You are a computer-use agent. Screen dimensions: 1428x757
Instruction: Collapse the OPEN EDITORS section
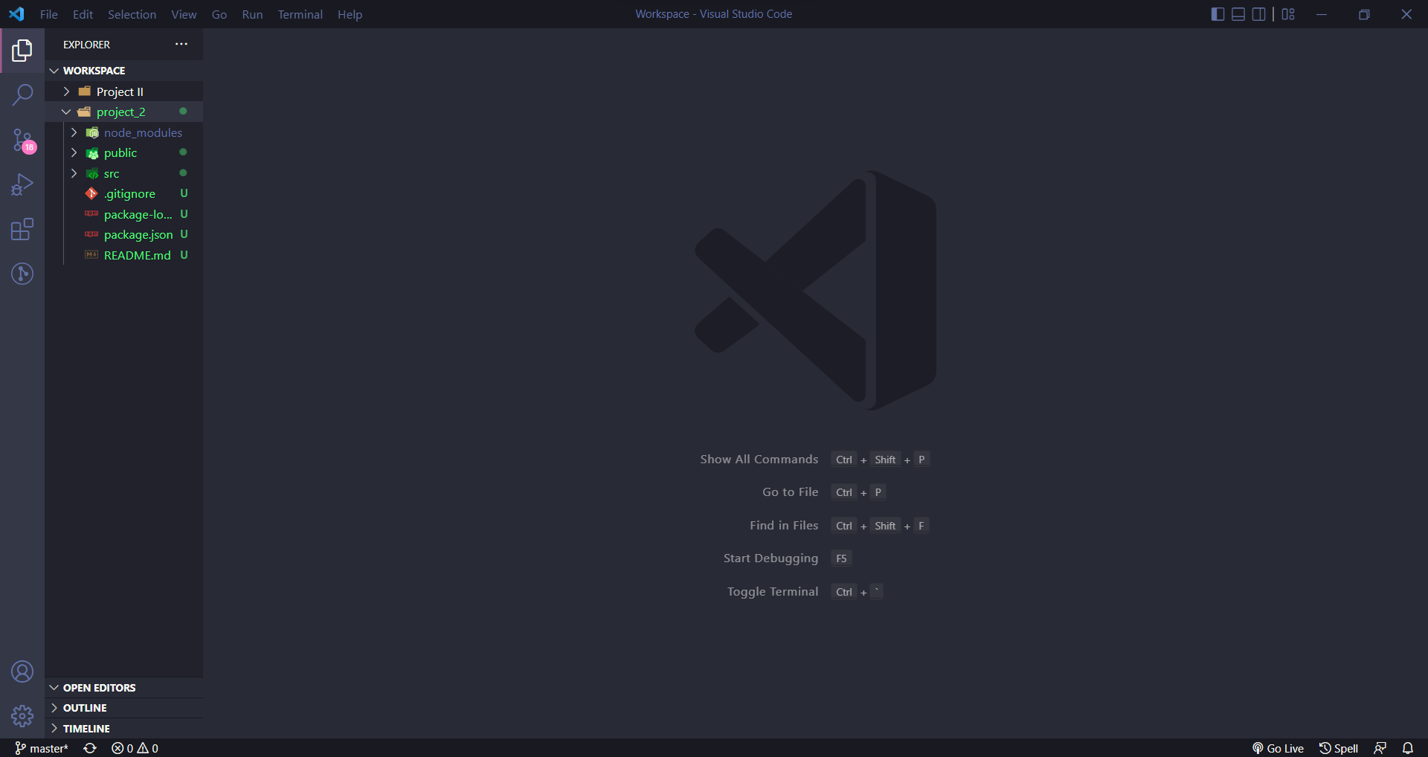click(123, 688)
